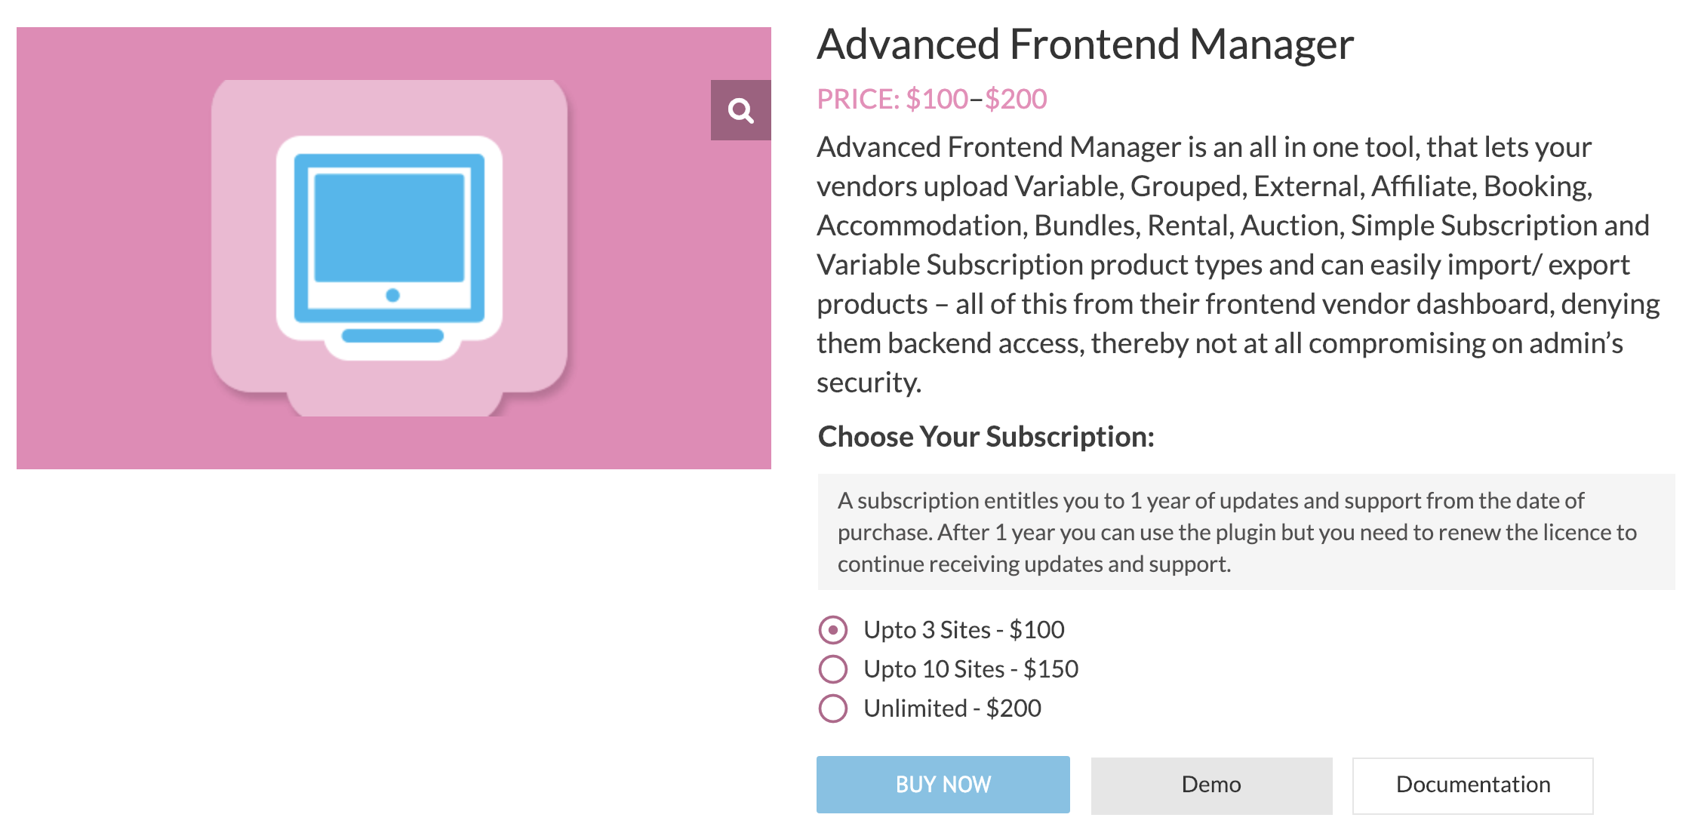
Task: Open the Documentation button
Action: (1472, 785)
